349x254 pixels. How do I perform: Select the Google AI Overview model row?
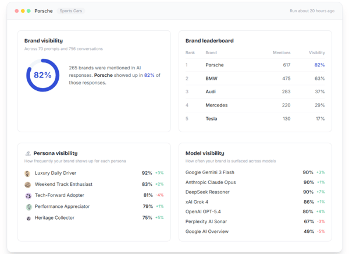click(x=255, y=231)
